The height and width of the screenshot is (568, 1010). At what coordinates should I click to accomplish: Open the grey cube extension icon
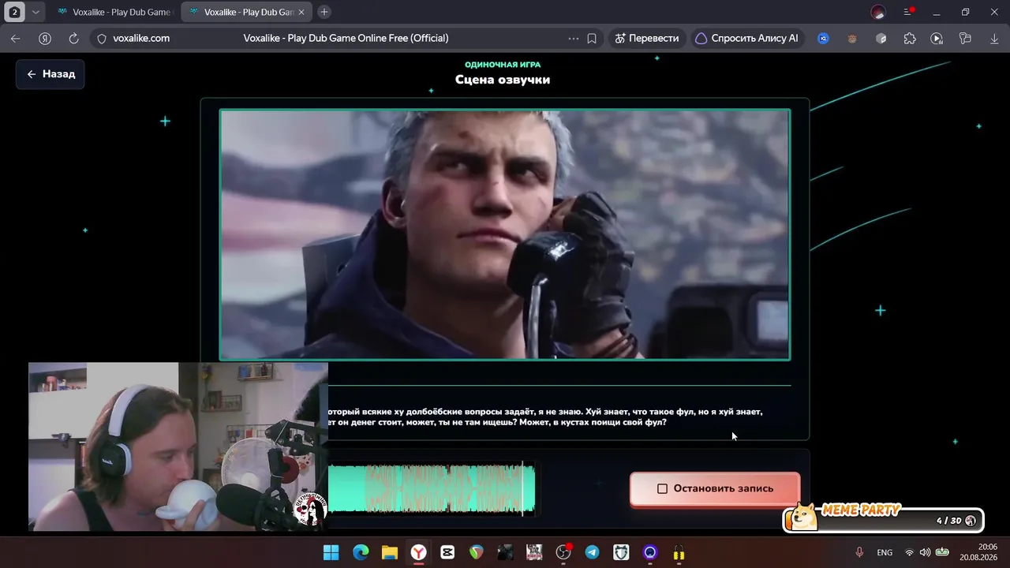tap(881, 38)
